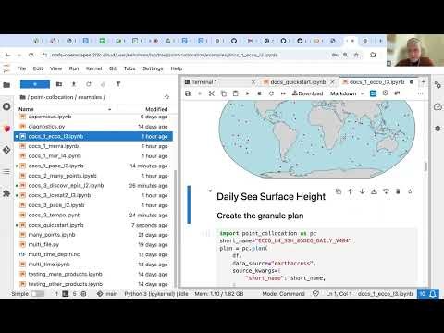Open the Git sidebar panel icon
The width and height of the screenshot is (444, 333).
[x=6, y=150]
